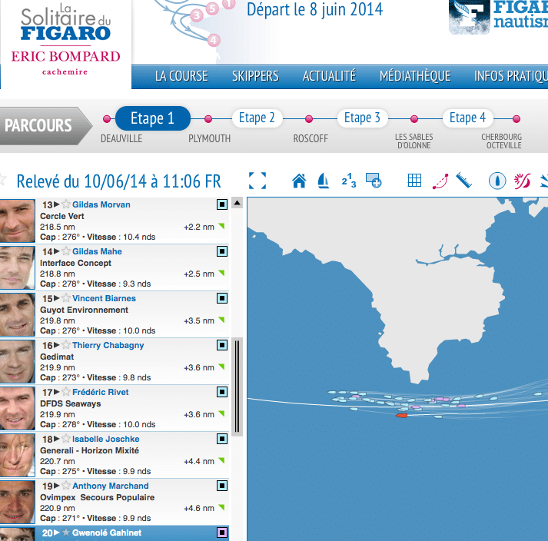Open Gildas Morvan skipper link
The height and width of the screenshot is (541, 548).
click(101, 204)
